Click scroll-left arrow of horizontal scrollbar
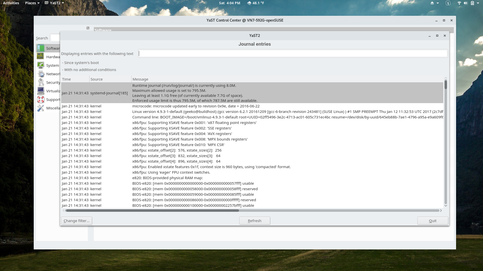The height and width of the screenshot is (271, 483). (63, 211)
